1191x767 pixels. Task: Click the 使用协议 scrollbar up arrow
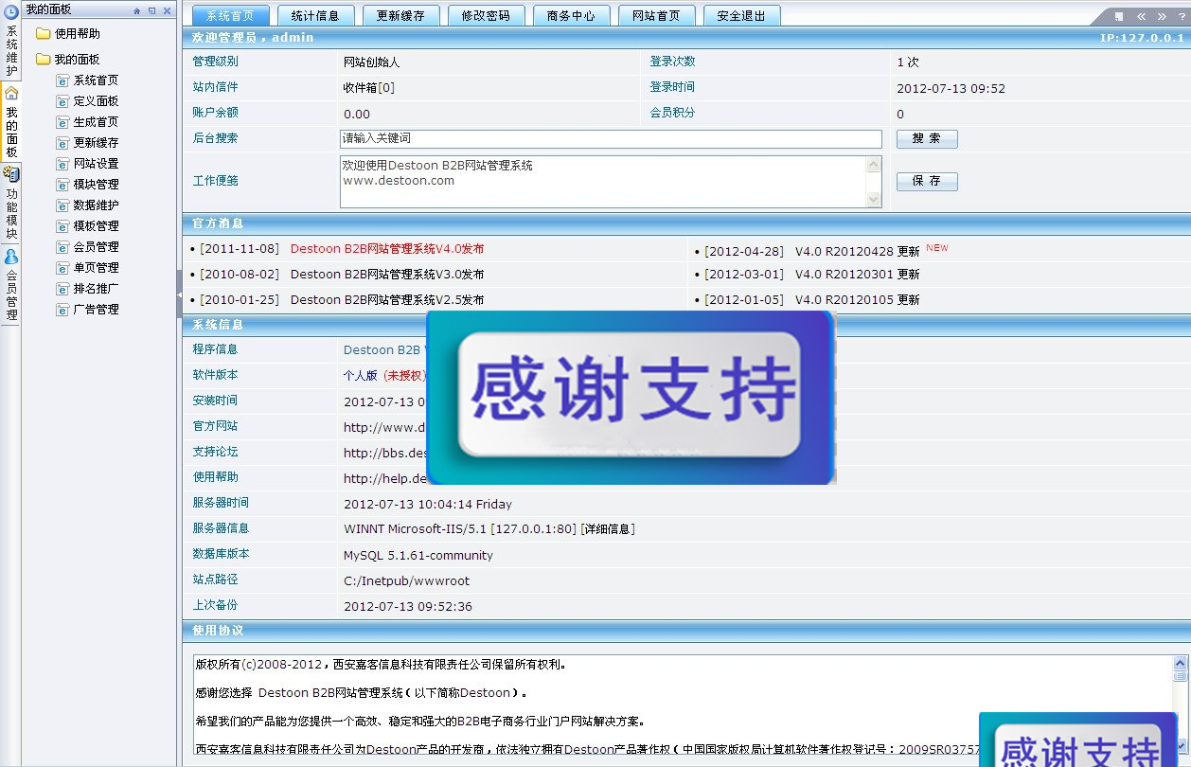coord(1180,663)
